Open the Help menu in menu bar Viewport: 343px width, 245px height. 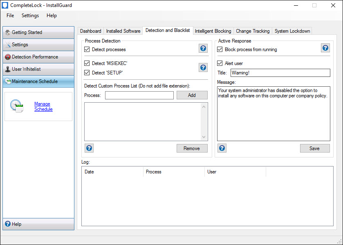coord(52,16)
